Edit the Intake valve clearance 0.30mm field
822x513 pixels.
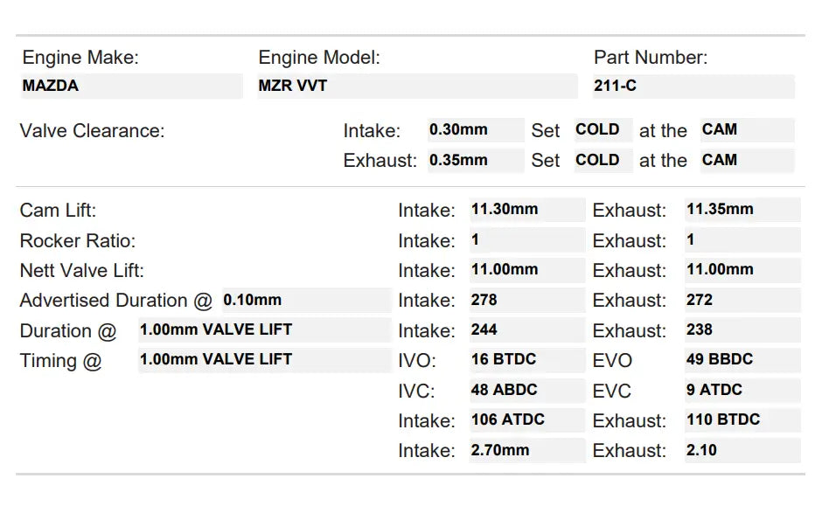click(x=475, y=130)
